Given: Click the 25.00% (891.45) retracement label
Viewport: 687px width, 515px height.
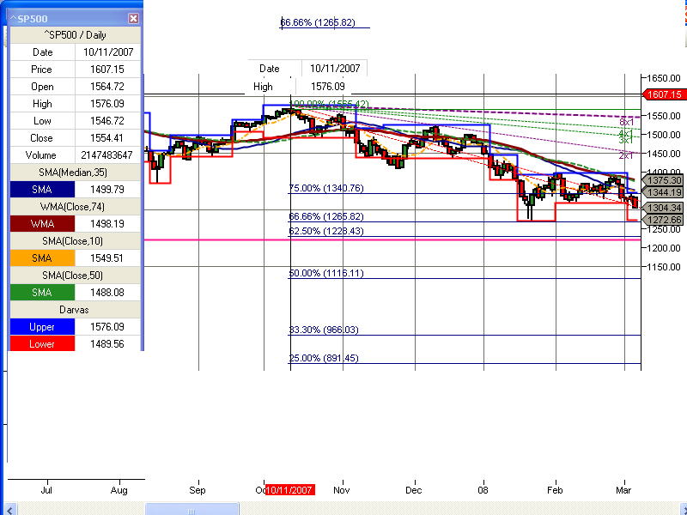Looking at the screenshot, I should tap(324, 358).
